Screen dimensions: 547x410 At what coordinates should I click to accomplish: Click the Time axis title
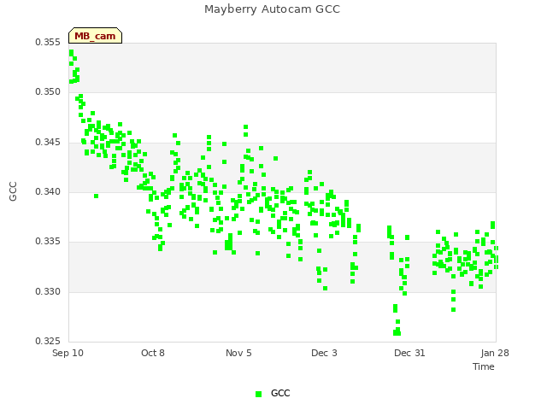(484, 366)
